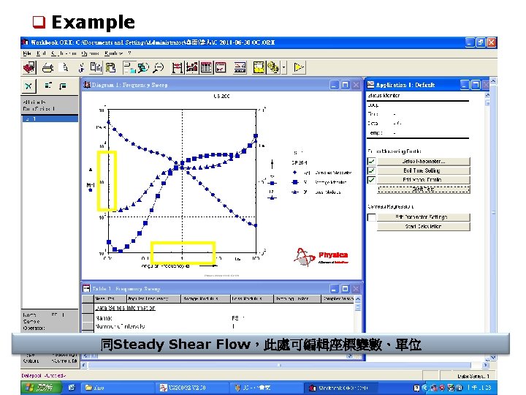Click the Windows Start button
The height and width of the screenshot is (395, 526).
[x=41, y=388]
